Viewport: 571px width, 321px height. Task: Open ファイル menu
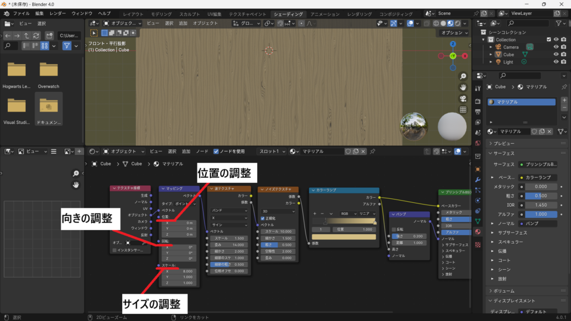tap(22, 13)
